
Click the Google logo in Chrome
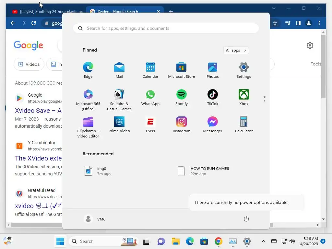pyautogui.click(x=29, y=45)
